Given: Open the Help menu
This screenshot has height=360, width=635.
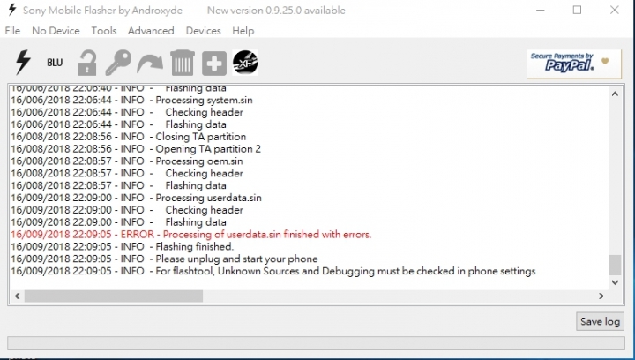Looking at the screenshot, I should click(243, 31).
